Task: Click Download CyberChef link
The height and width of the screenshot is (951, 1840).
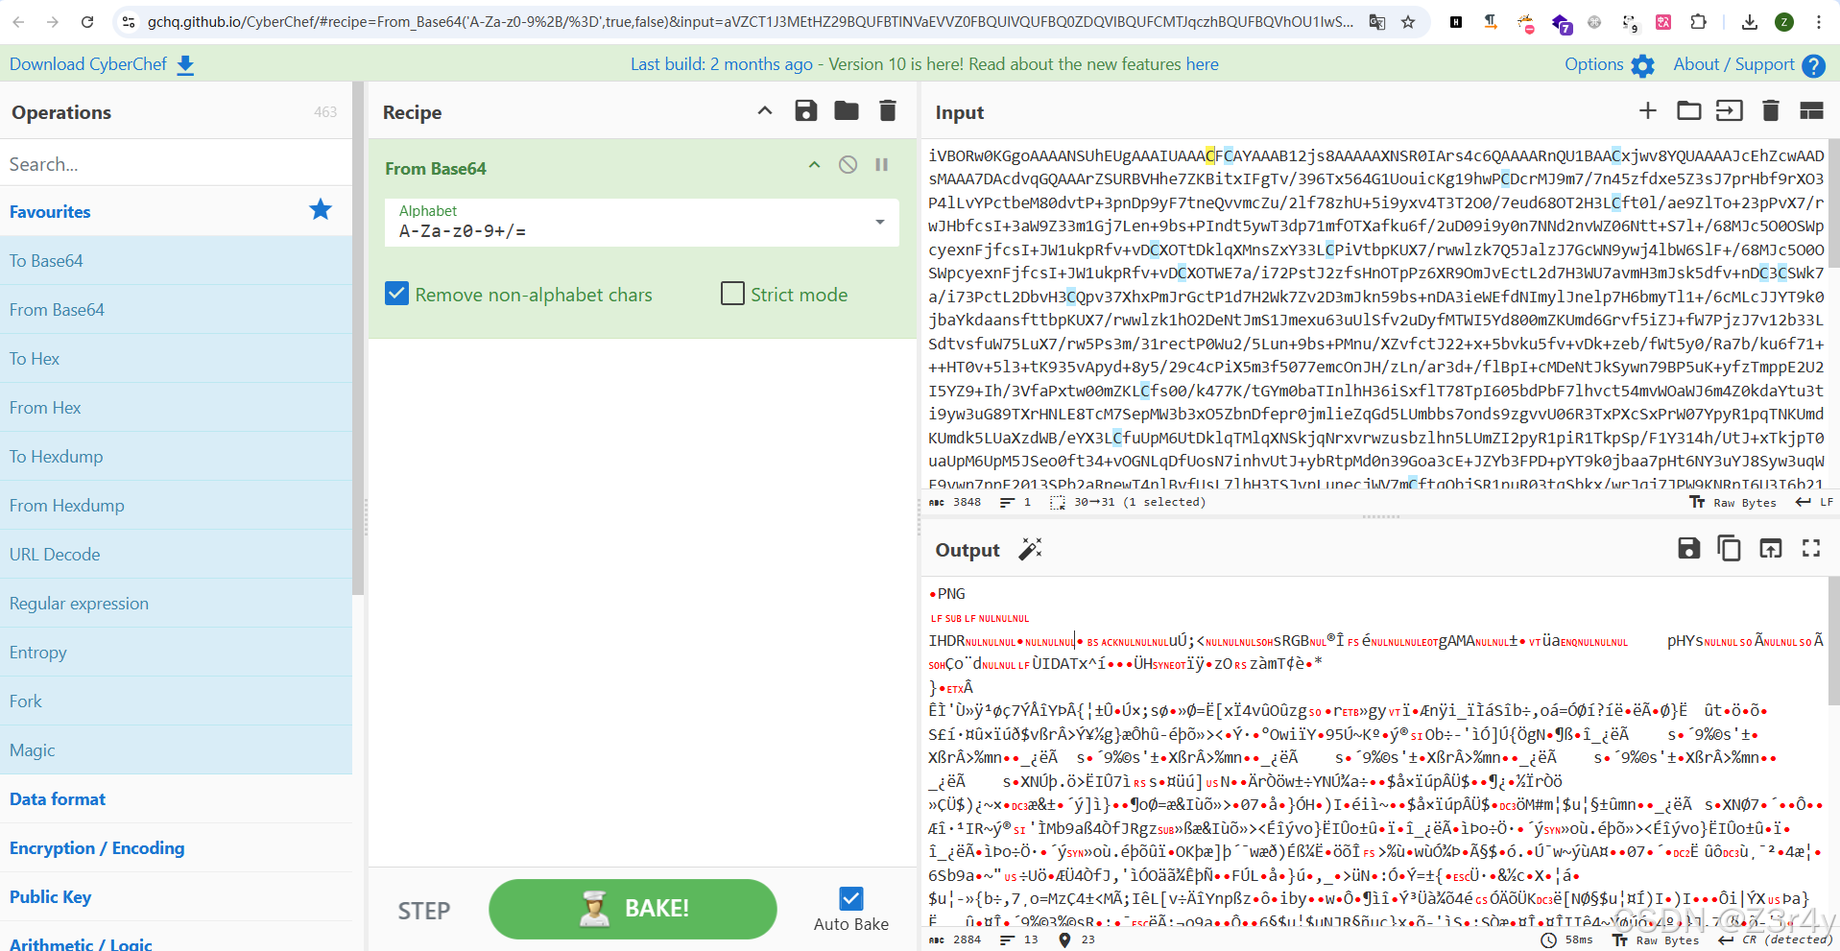Action: pyautogui.click(x=102, y=64)
